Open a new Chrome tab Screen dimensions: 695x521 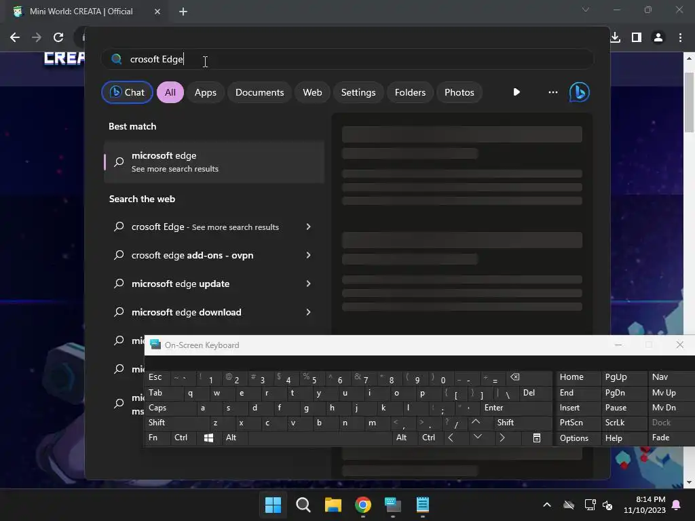[x=183, y=12]
